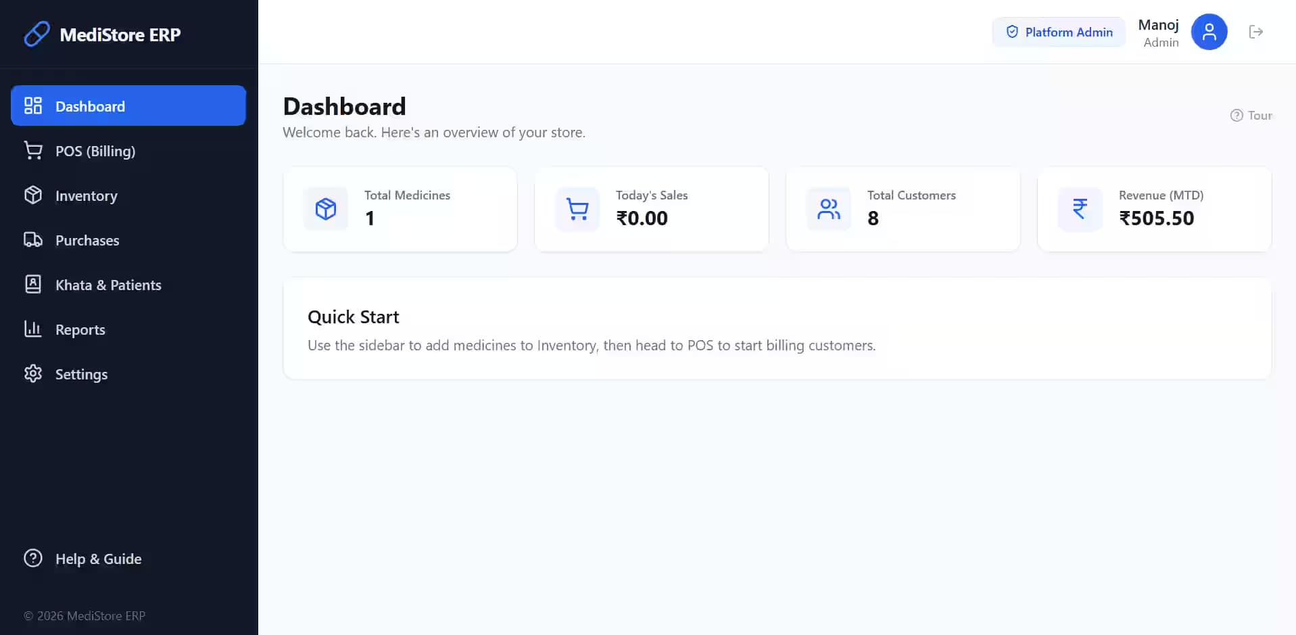Click the people icon in Total Customers card
1296x635 pixels.
[x=828, y=209]
